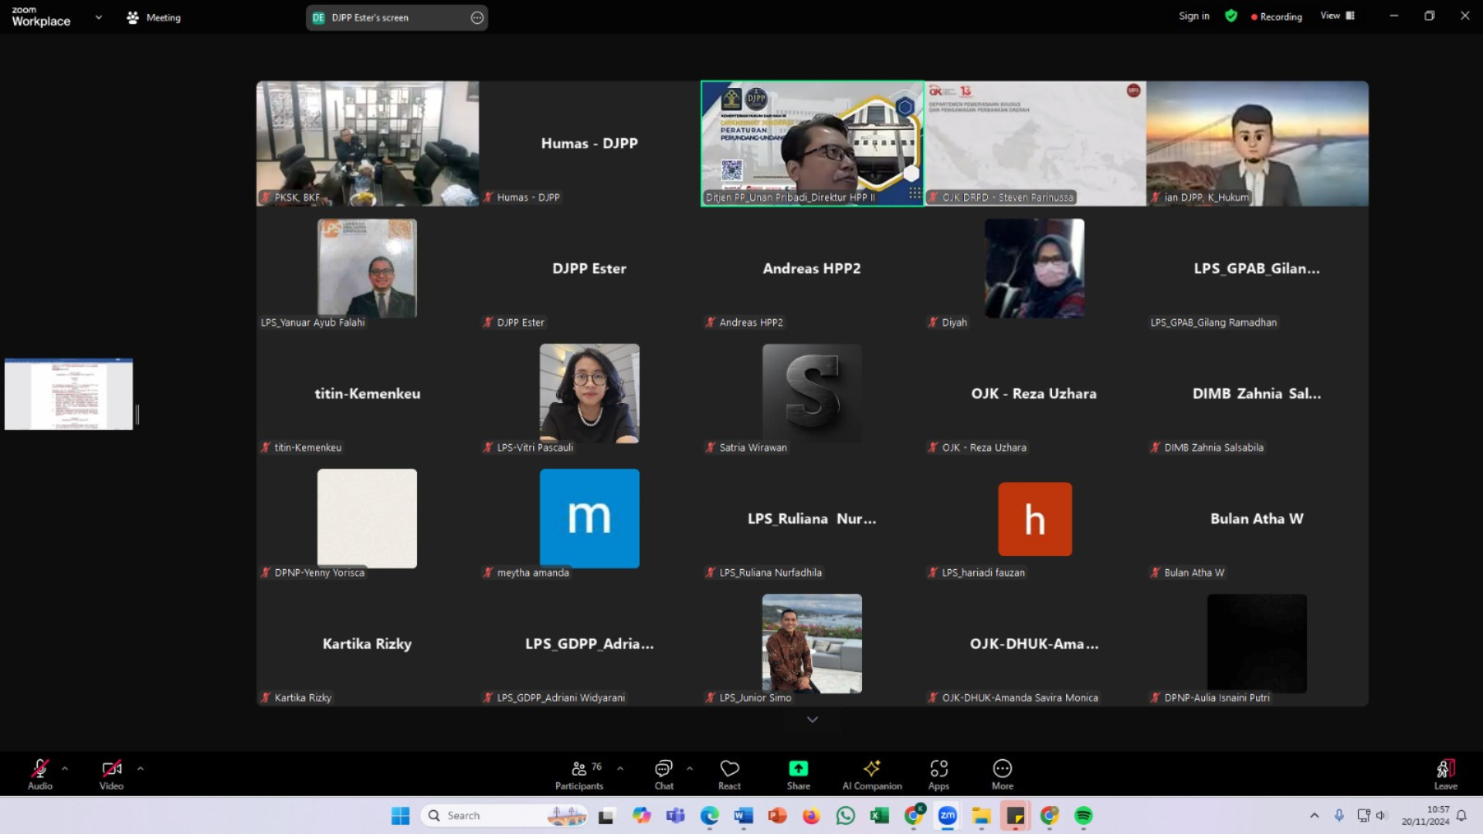Select the titin-Kemenkeu tile
The width and height of the screenshot is (1483, 834).
pos(368,394)
